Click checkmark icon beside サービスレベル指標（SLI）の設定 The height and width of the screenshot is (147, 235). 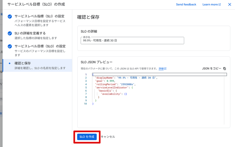tap(10, 16)
